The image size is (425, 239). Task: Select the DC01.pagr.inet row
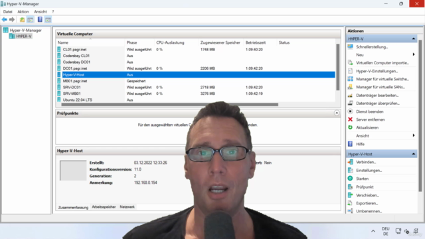(x=196, y=68)
